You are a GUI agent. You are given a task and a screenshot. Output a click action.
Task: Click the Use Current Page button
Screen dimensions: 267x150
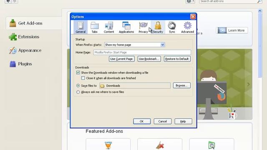coord(121,59)
